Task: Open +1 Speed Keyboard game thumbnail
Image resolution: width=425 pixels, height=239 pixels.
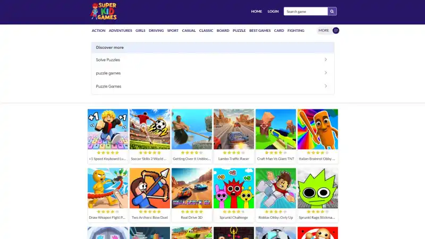Action: 108,129
